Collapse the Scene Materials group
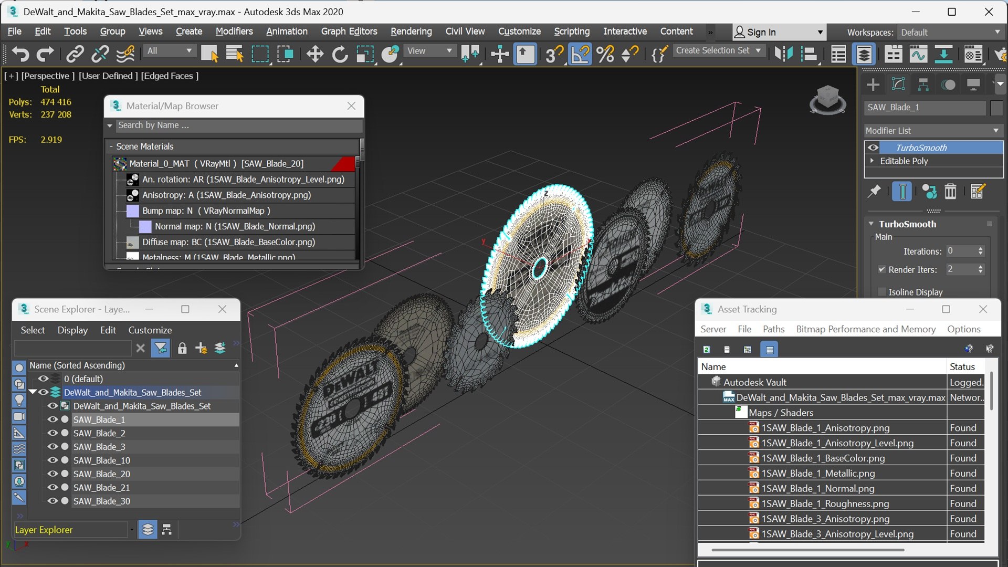Viewport: 1008px width, 567px height. click(x=111, y=146)
